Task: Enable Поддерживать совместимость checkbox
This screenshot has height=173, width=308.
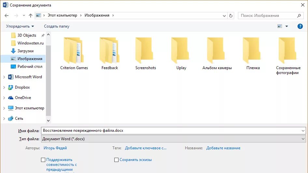Action: (x=43, y=160)
